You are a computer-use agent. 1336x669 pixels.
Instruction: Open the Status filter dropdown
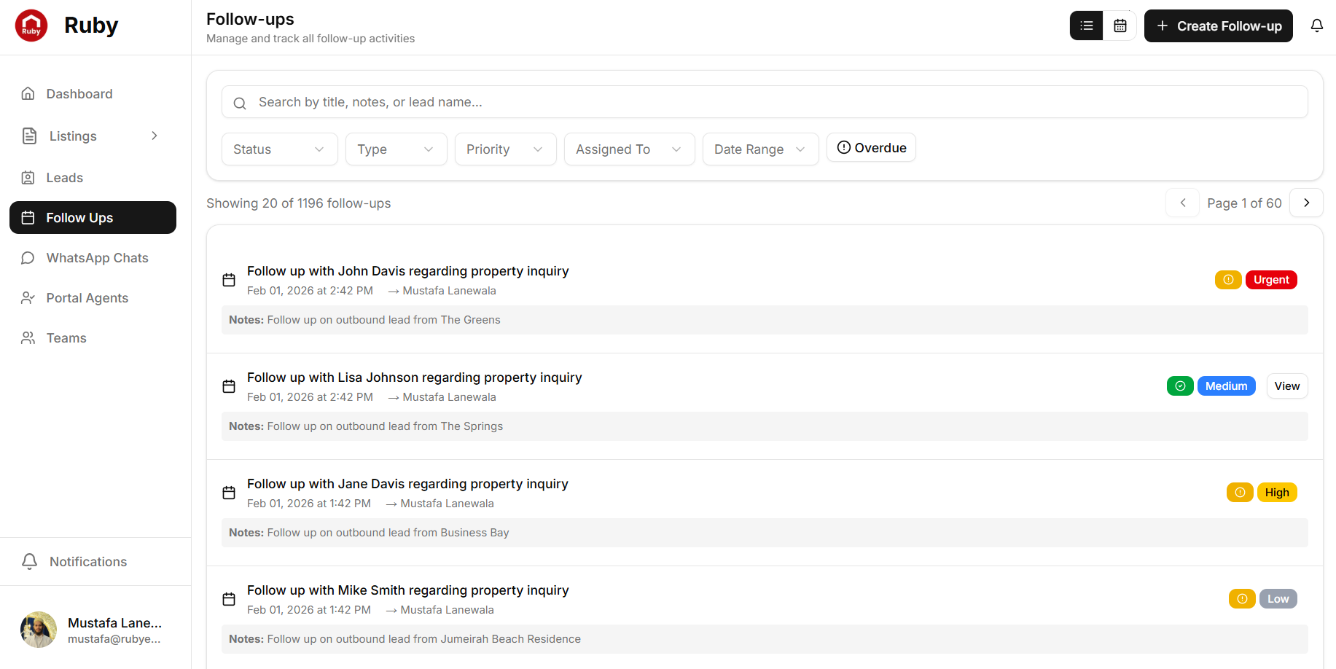click(x=279, y=149)
